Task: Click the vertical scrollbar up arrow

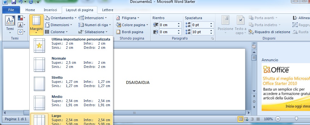Action: pos(254,52)
